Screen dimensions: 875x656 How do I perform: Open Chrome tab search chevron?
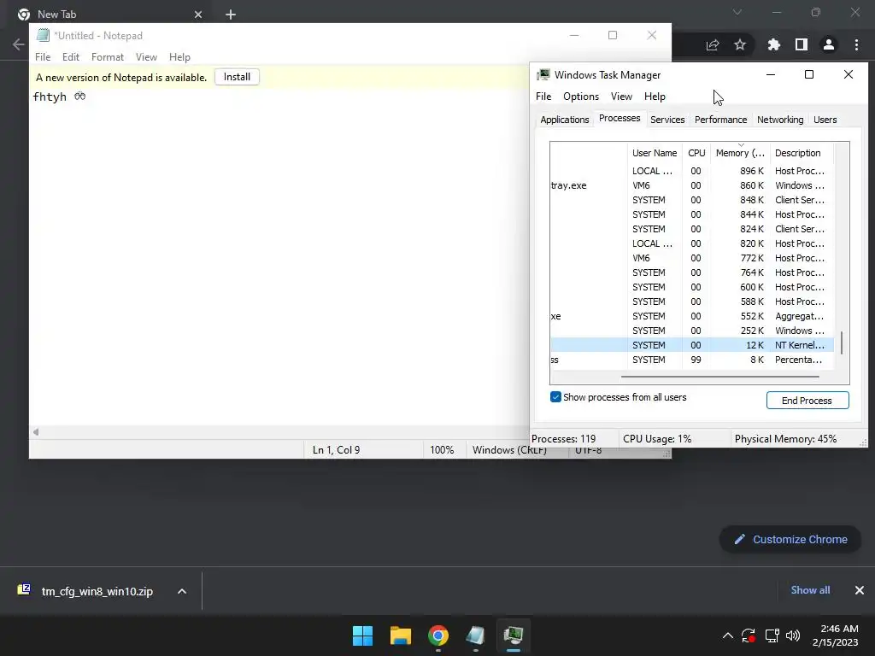[x=737, y=12]
